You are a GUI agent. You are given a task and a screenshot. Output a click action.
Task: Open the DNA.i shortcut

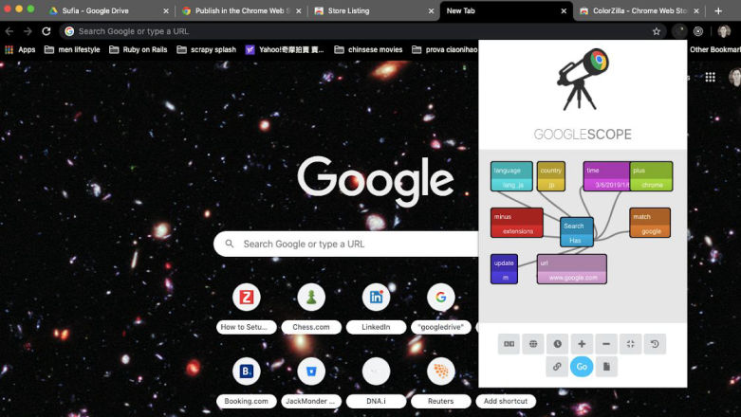[x=376, y=382]
